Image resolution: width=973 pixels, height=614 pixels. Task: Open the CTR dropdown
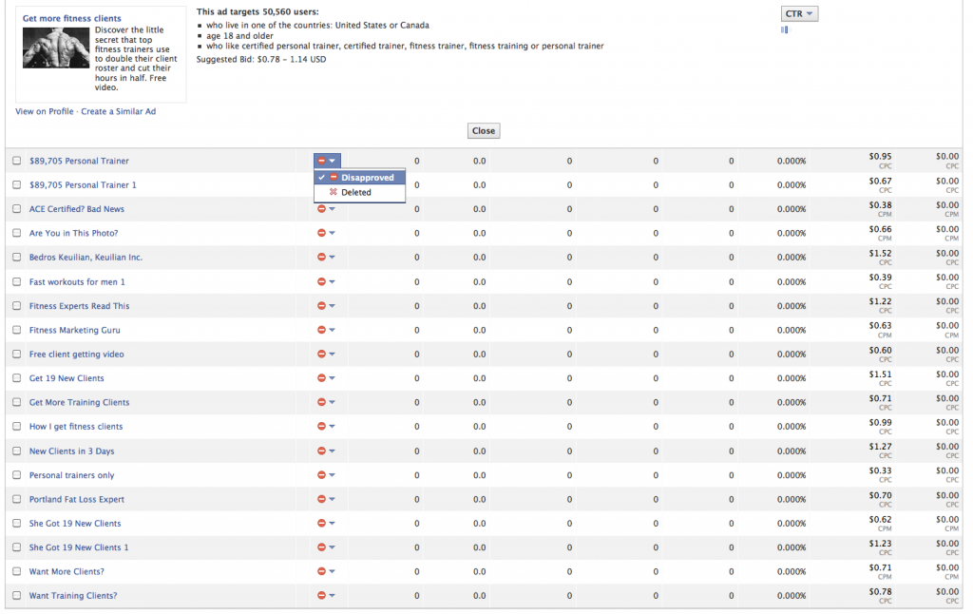click(x=799, y=13)
